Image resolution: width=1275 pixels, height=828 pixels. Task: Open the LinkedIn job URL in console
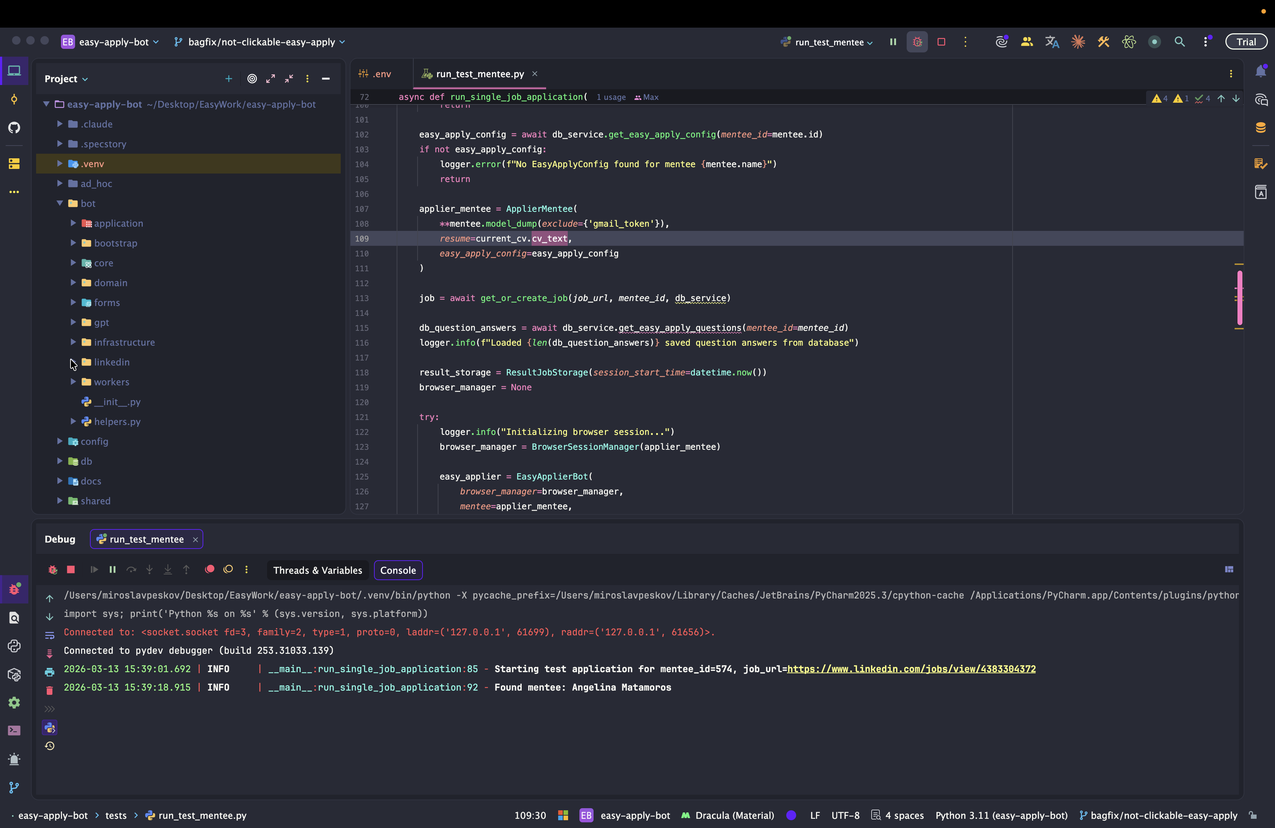pos(911,669)
